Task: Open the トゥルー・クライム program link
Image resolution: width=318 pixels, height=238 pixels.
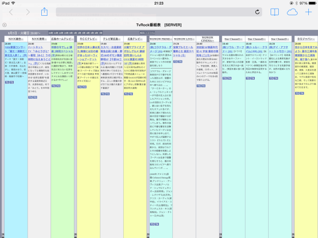Action: click(x=256, y=49)
